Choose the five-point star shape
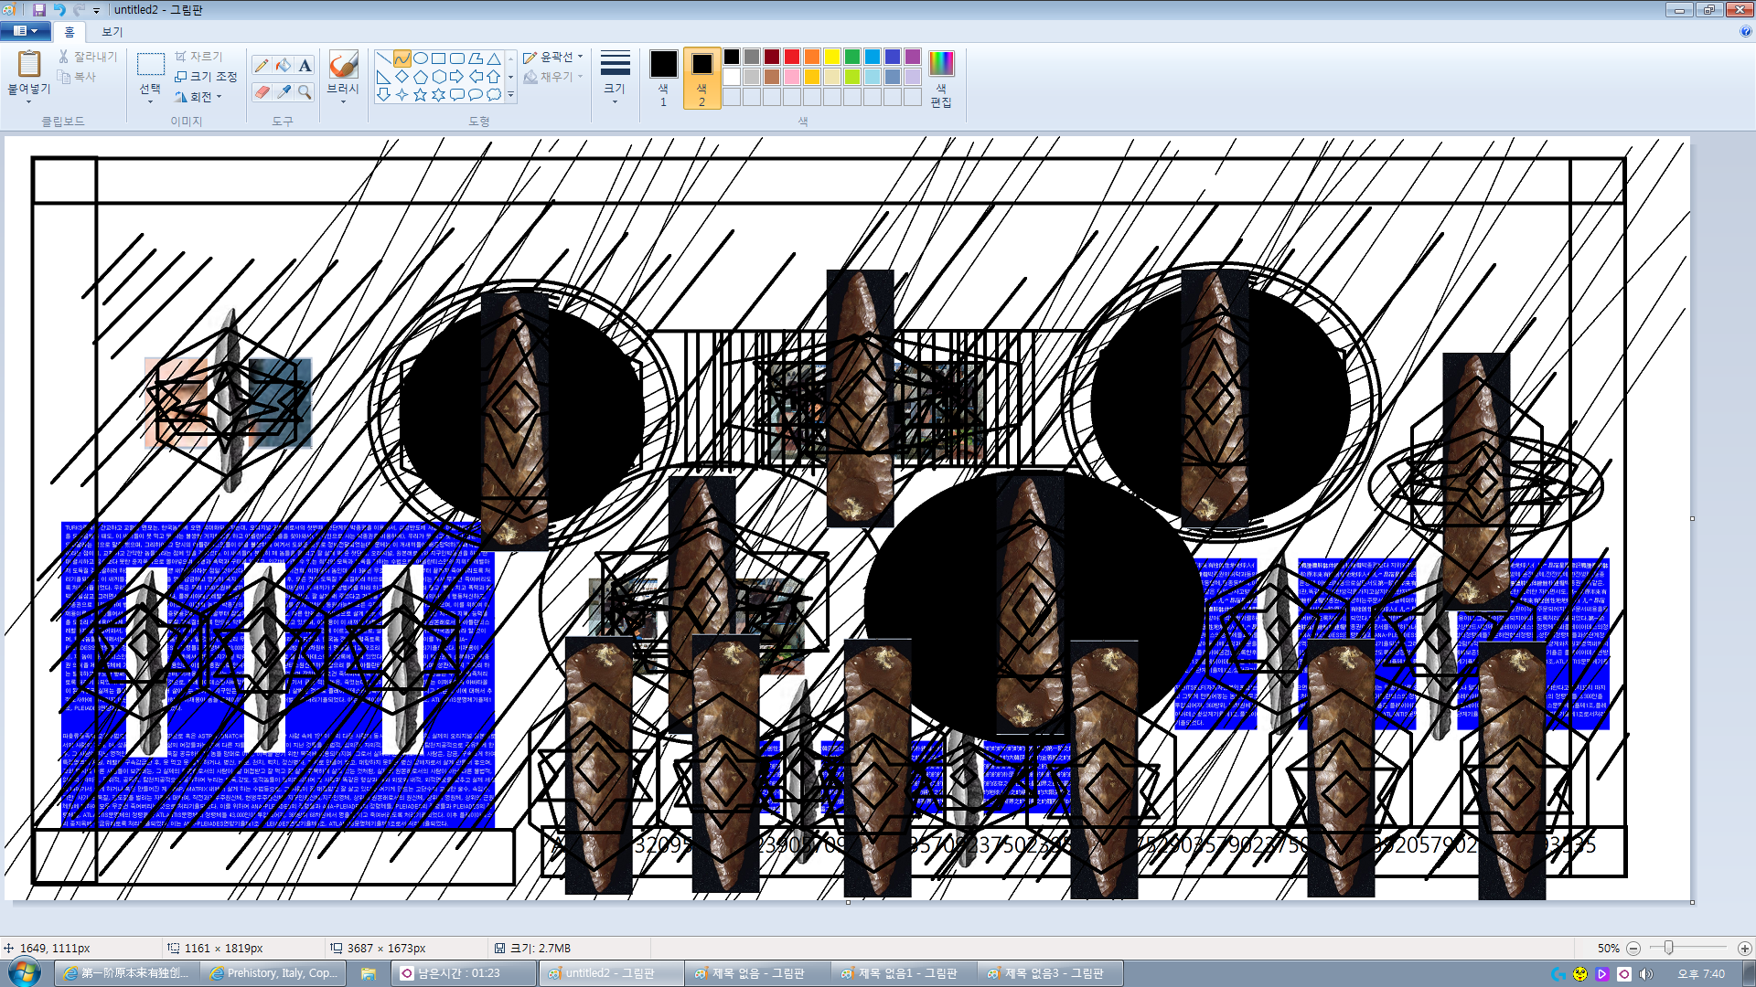Image resolution: width=1756 pixels, height=987 pixels. (420, 94)
